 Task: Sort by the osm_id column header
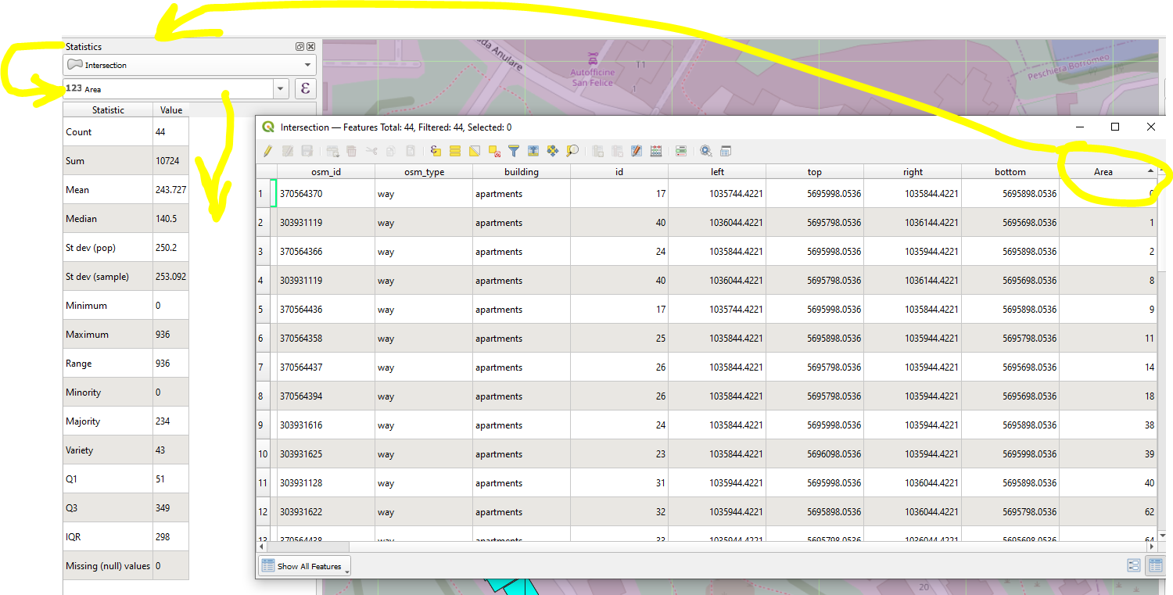326,172
